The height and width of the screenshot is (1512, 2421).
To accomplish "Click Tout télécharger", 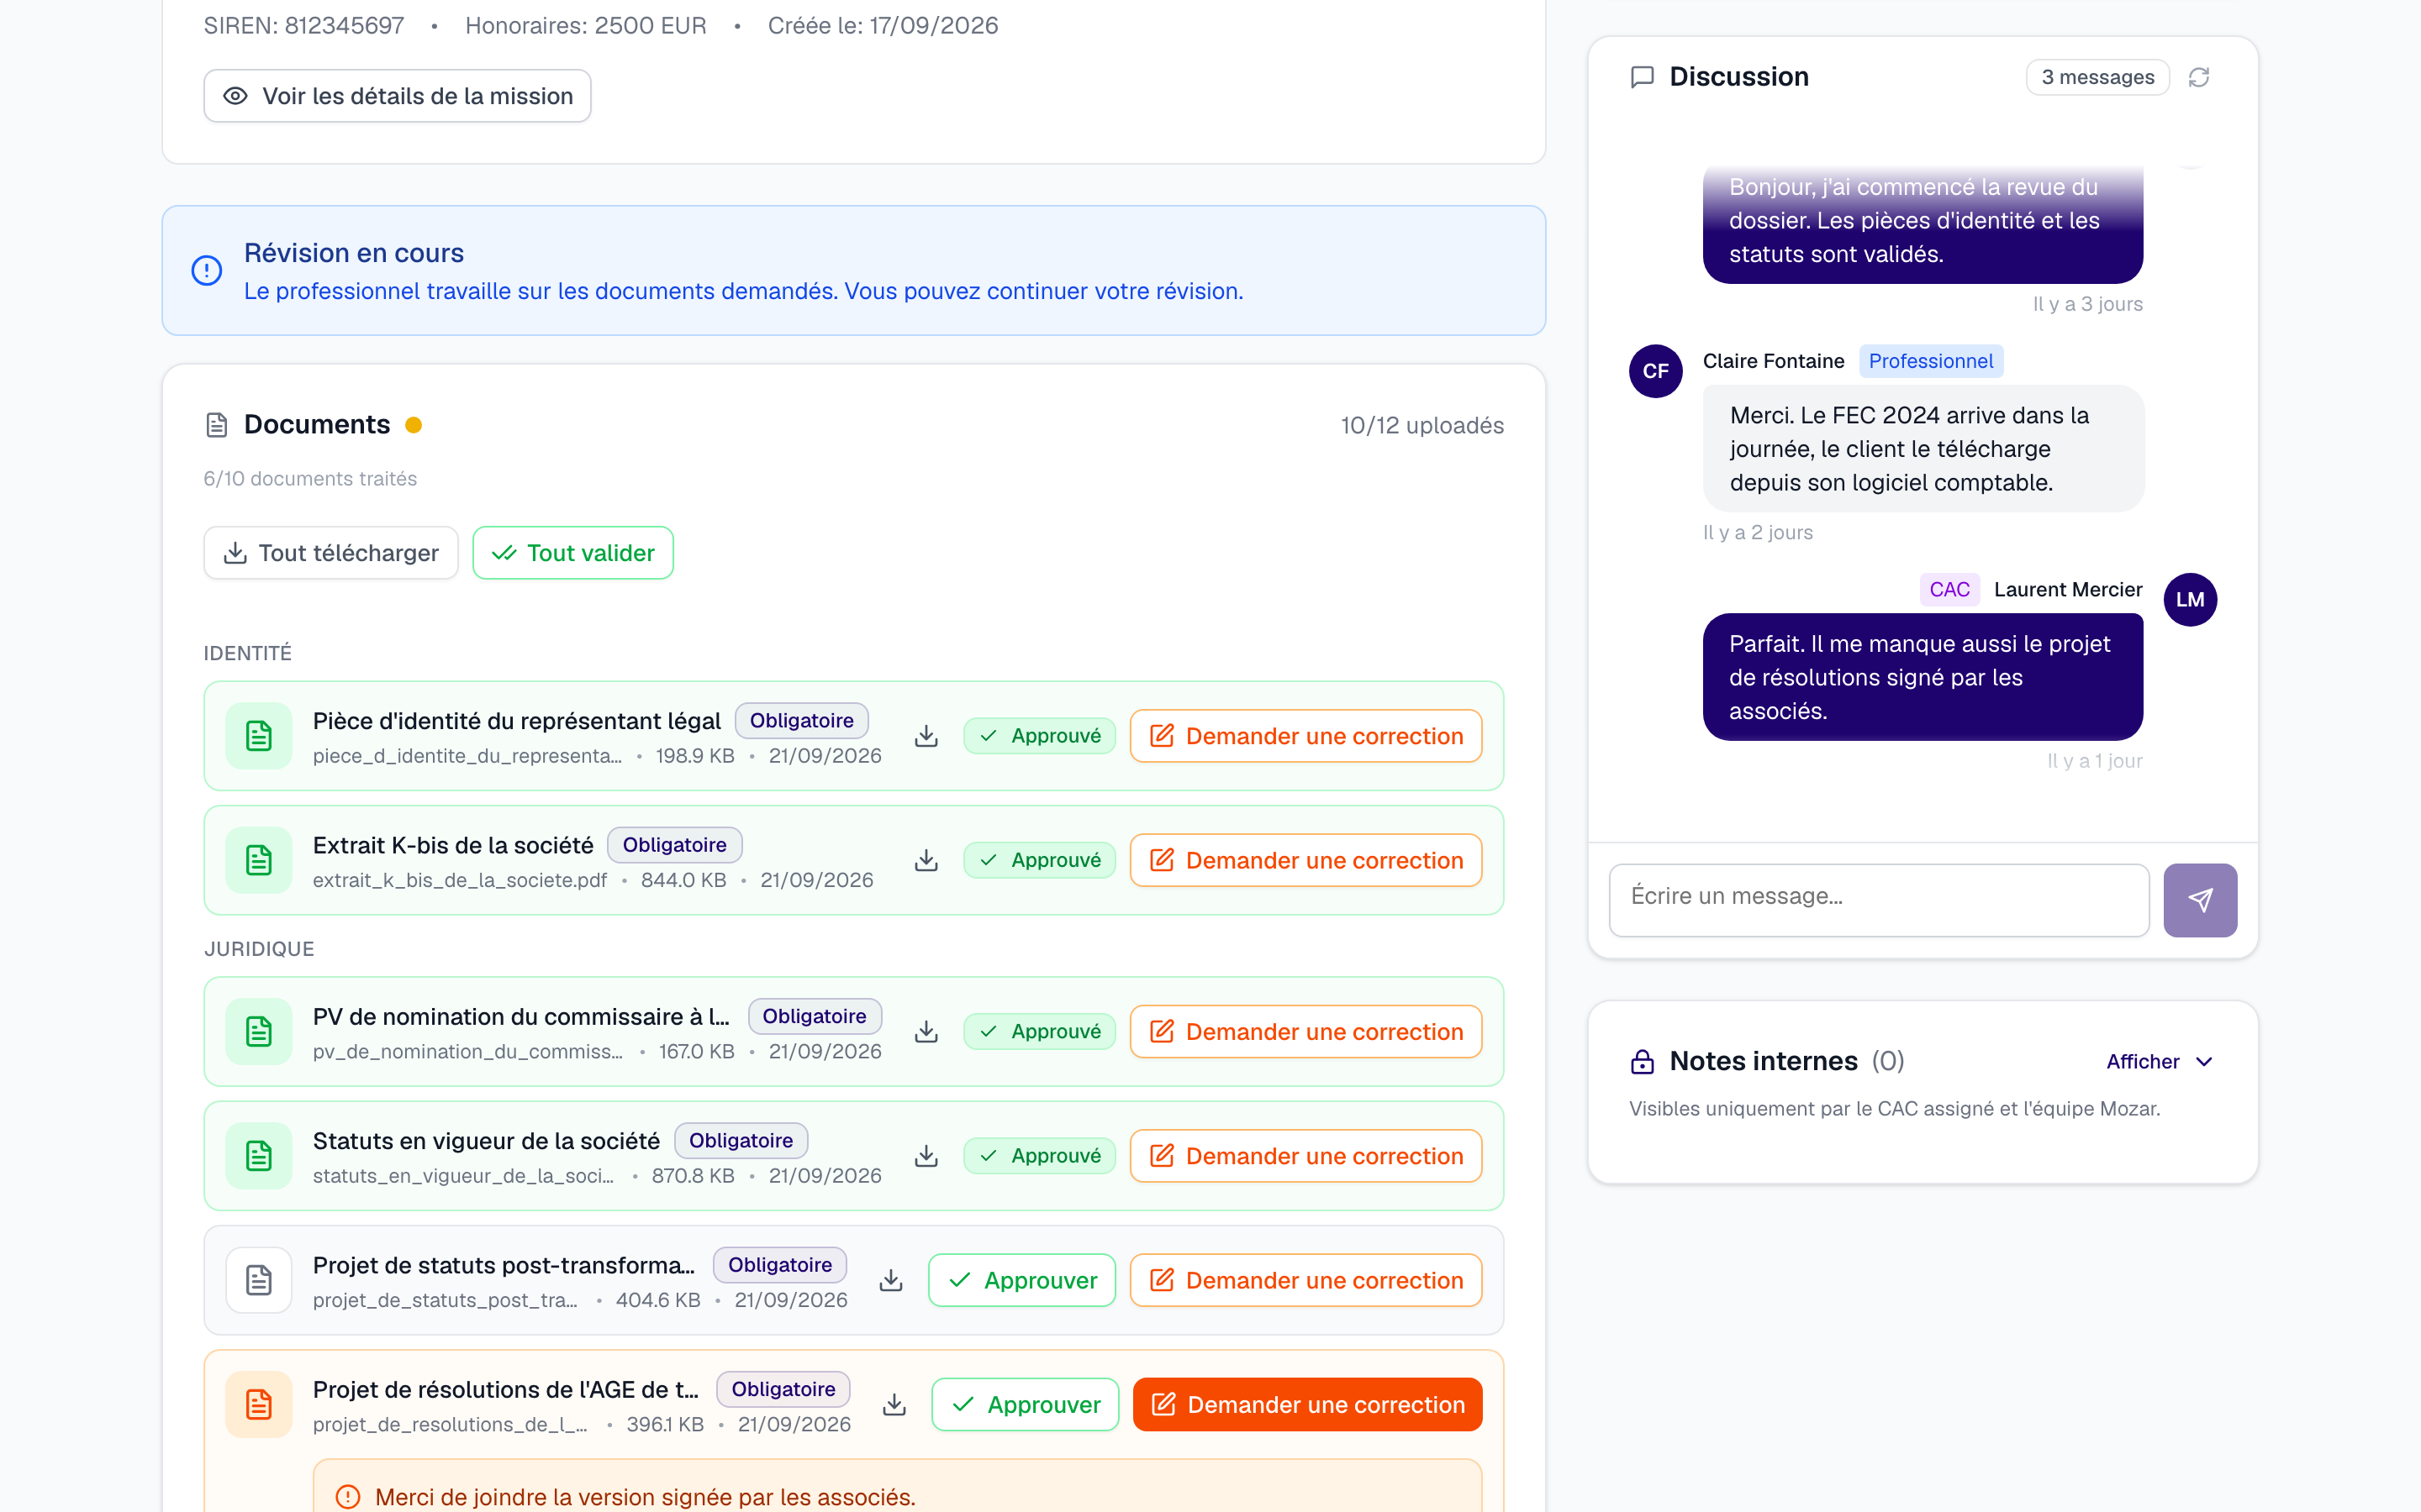I will pyautogui.click(x=330, y=553).
